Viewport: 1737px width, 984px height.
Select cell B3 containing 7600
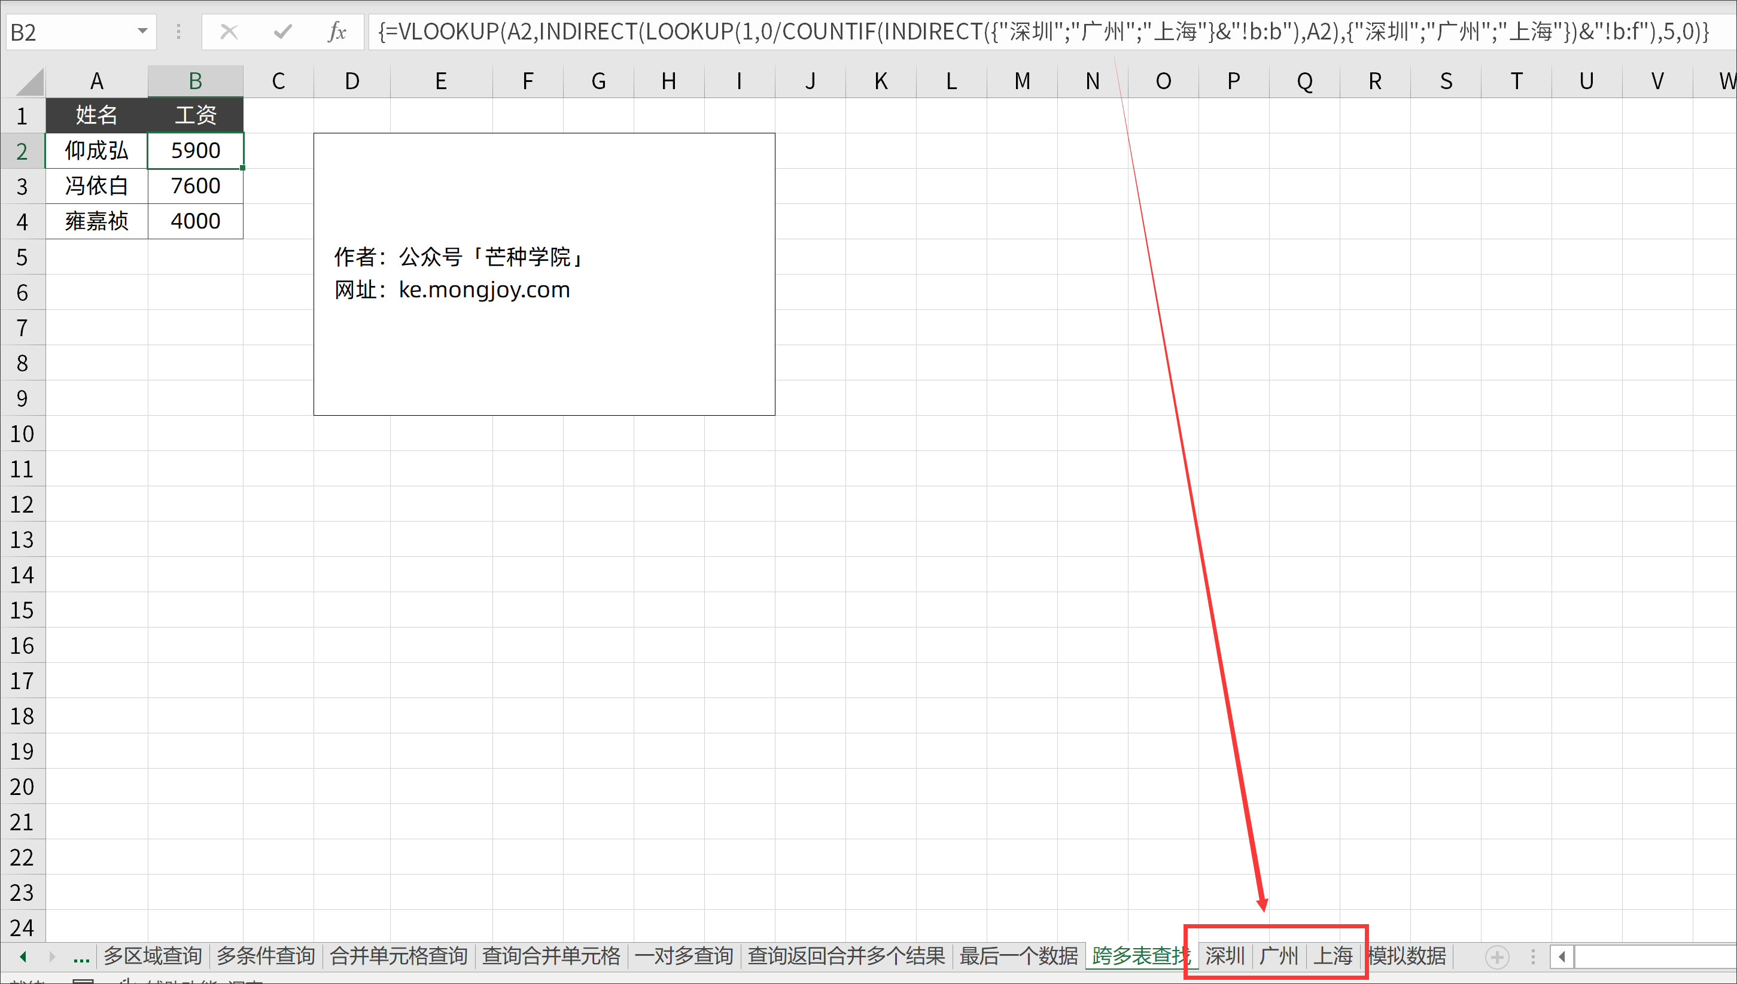point(195,186)
